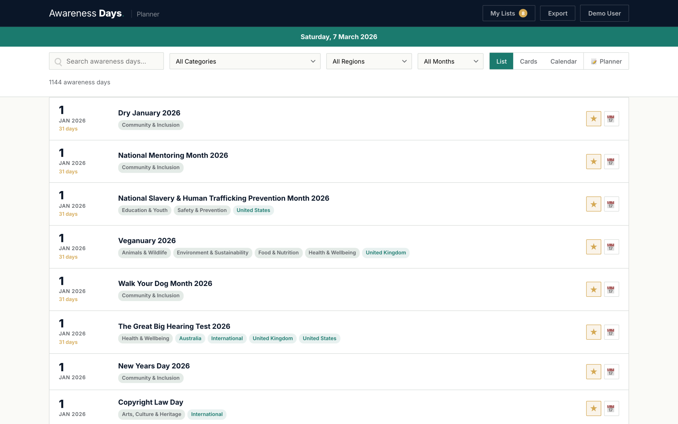Open the All Months dropdown

450,61
